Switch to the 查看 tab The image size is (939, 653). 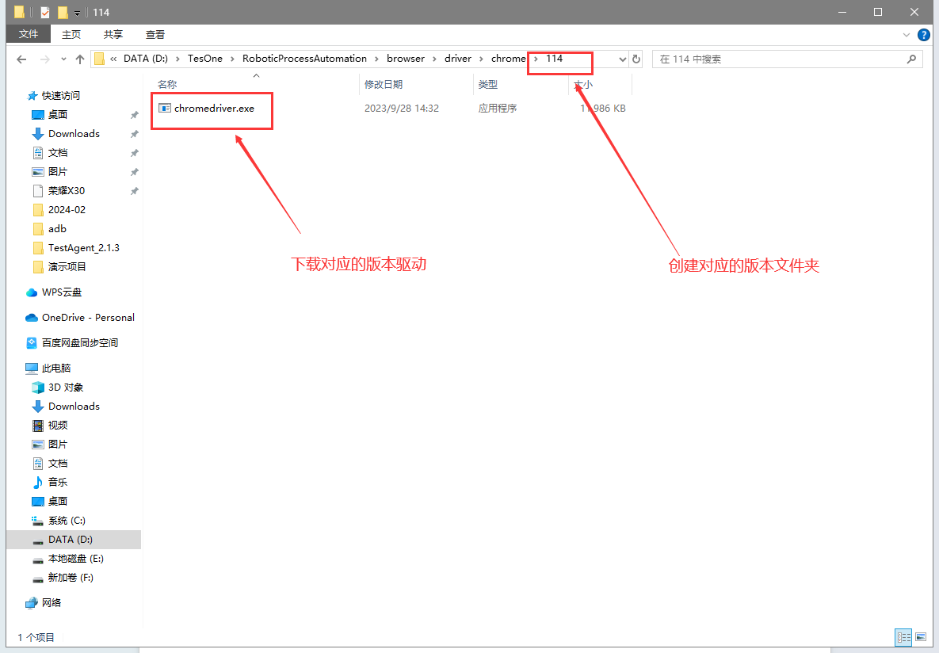(x=155, y=35)
